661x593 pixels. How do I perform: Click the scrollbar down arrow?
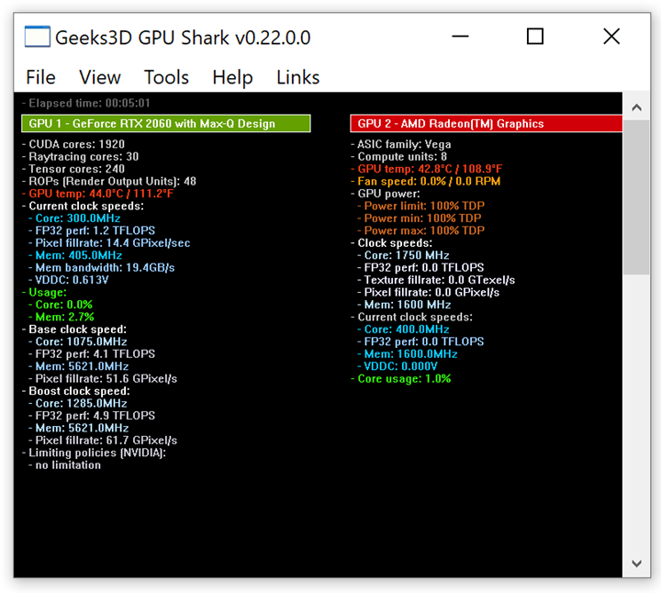point(636,564)
